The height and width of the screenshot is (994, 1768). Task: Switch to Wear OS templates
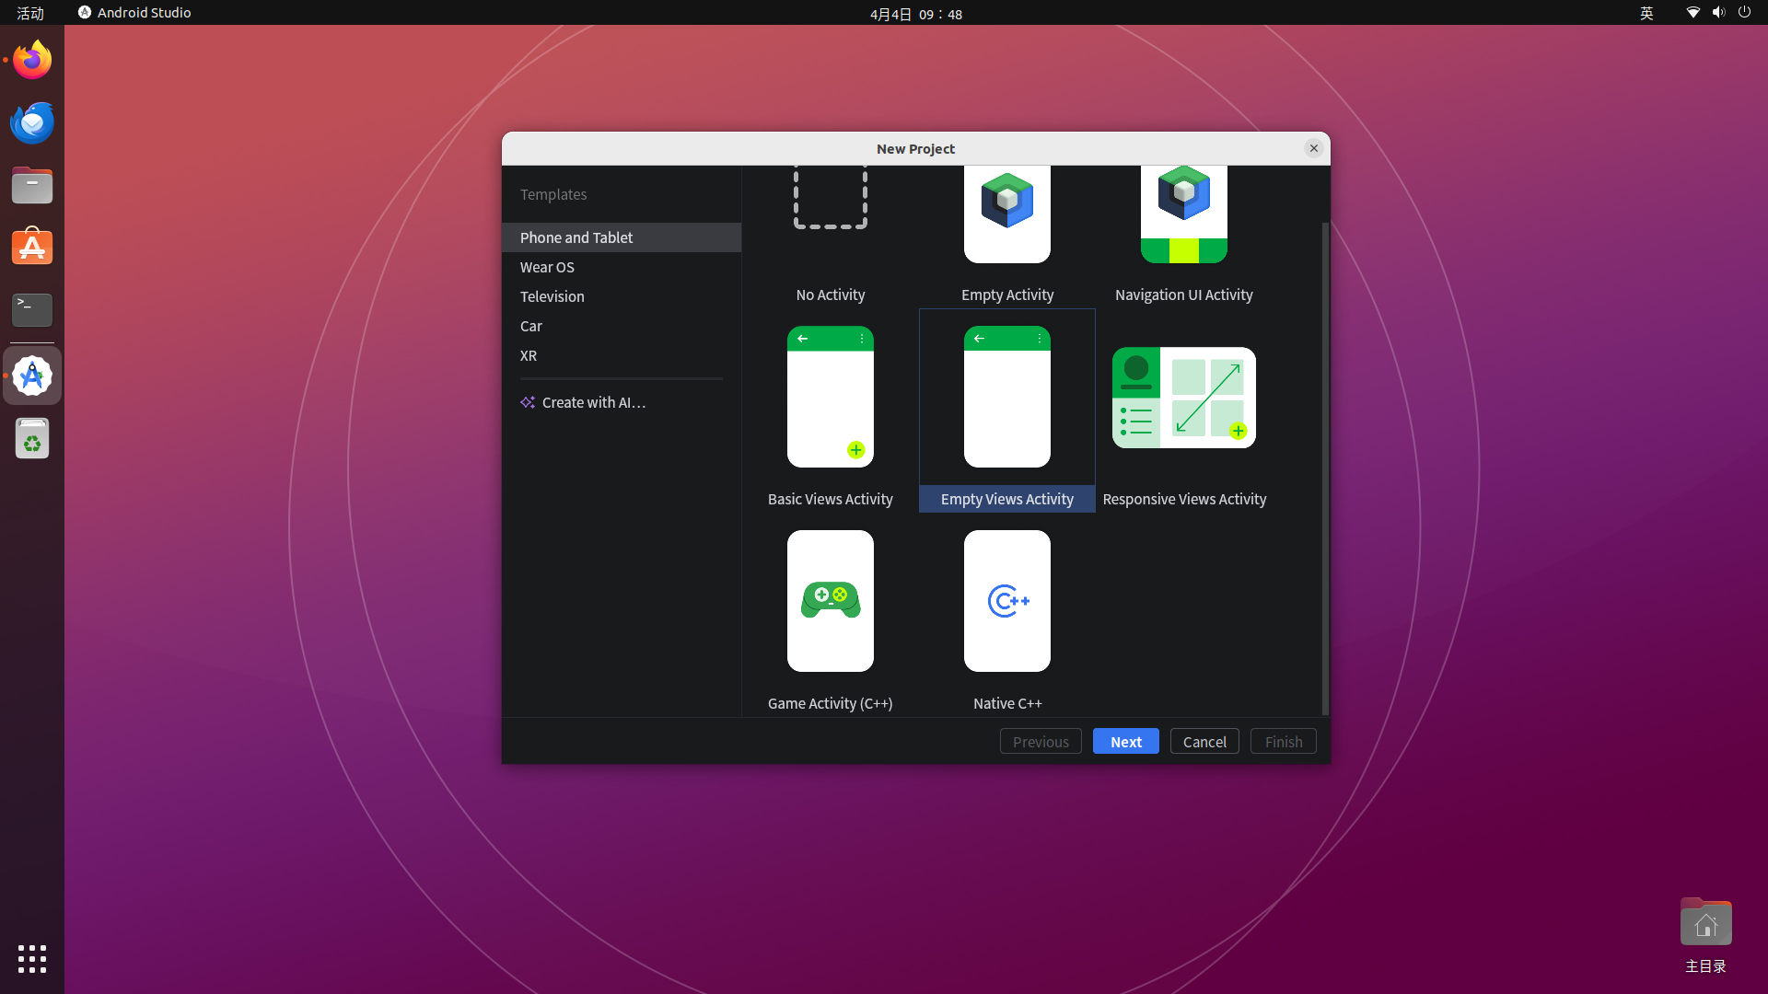[547, 267]
